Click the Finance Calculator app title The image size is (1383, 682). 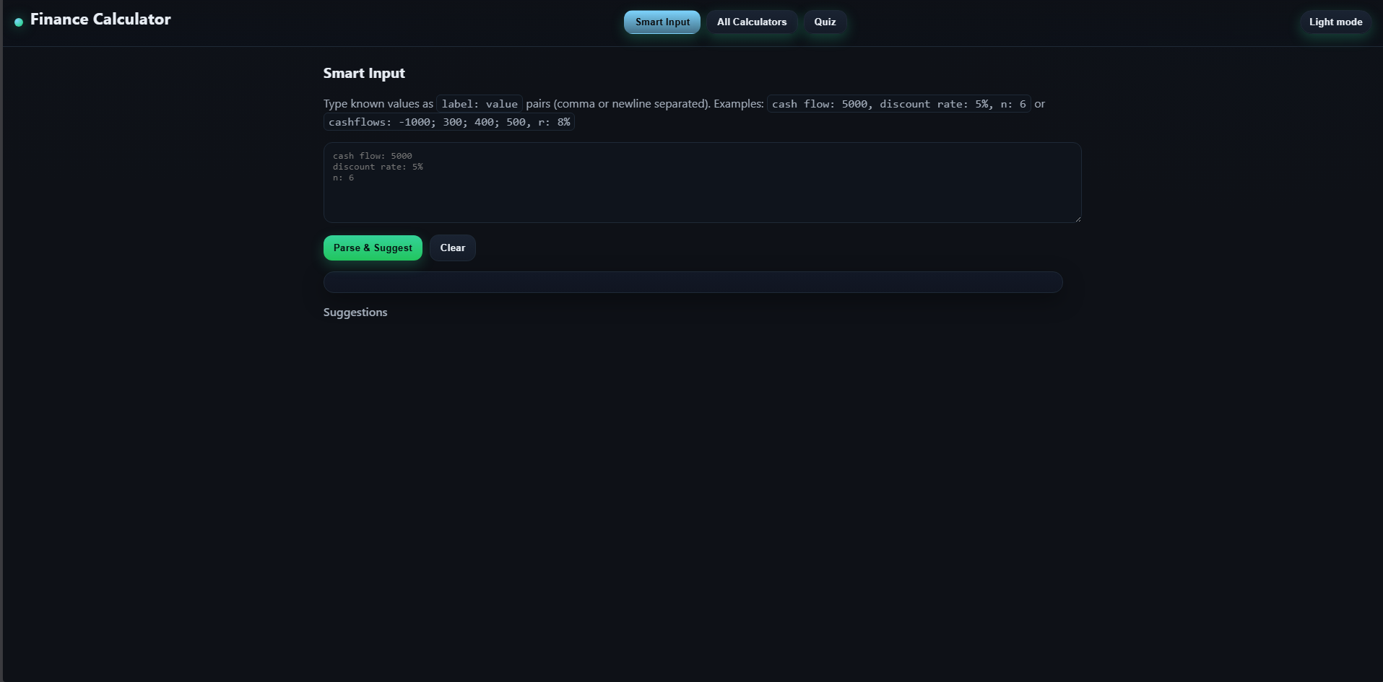point(100,19)
